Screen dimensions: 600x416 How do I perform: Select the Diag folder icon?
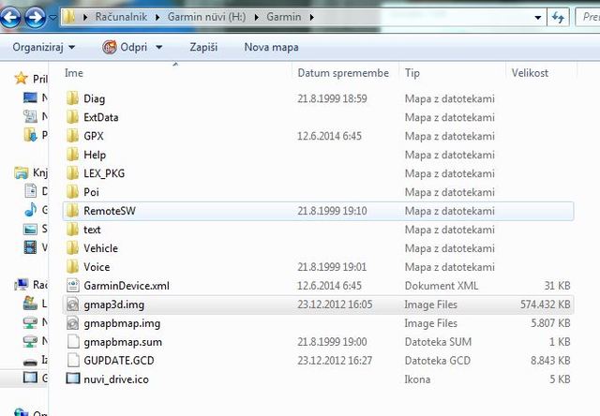[72, 98]
